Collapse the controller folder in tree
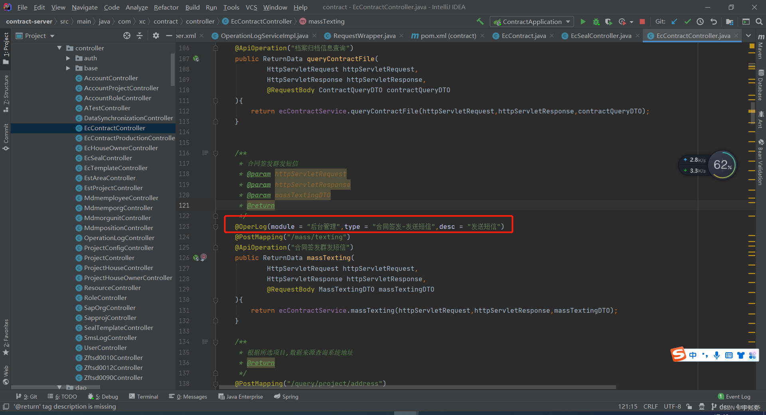This screenshot has width=766, height=415. (59, 48)
